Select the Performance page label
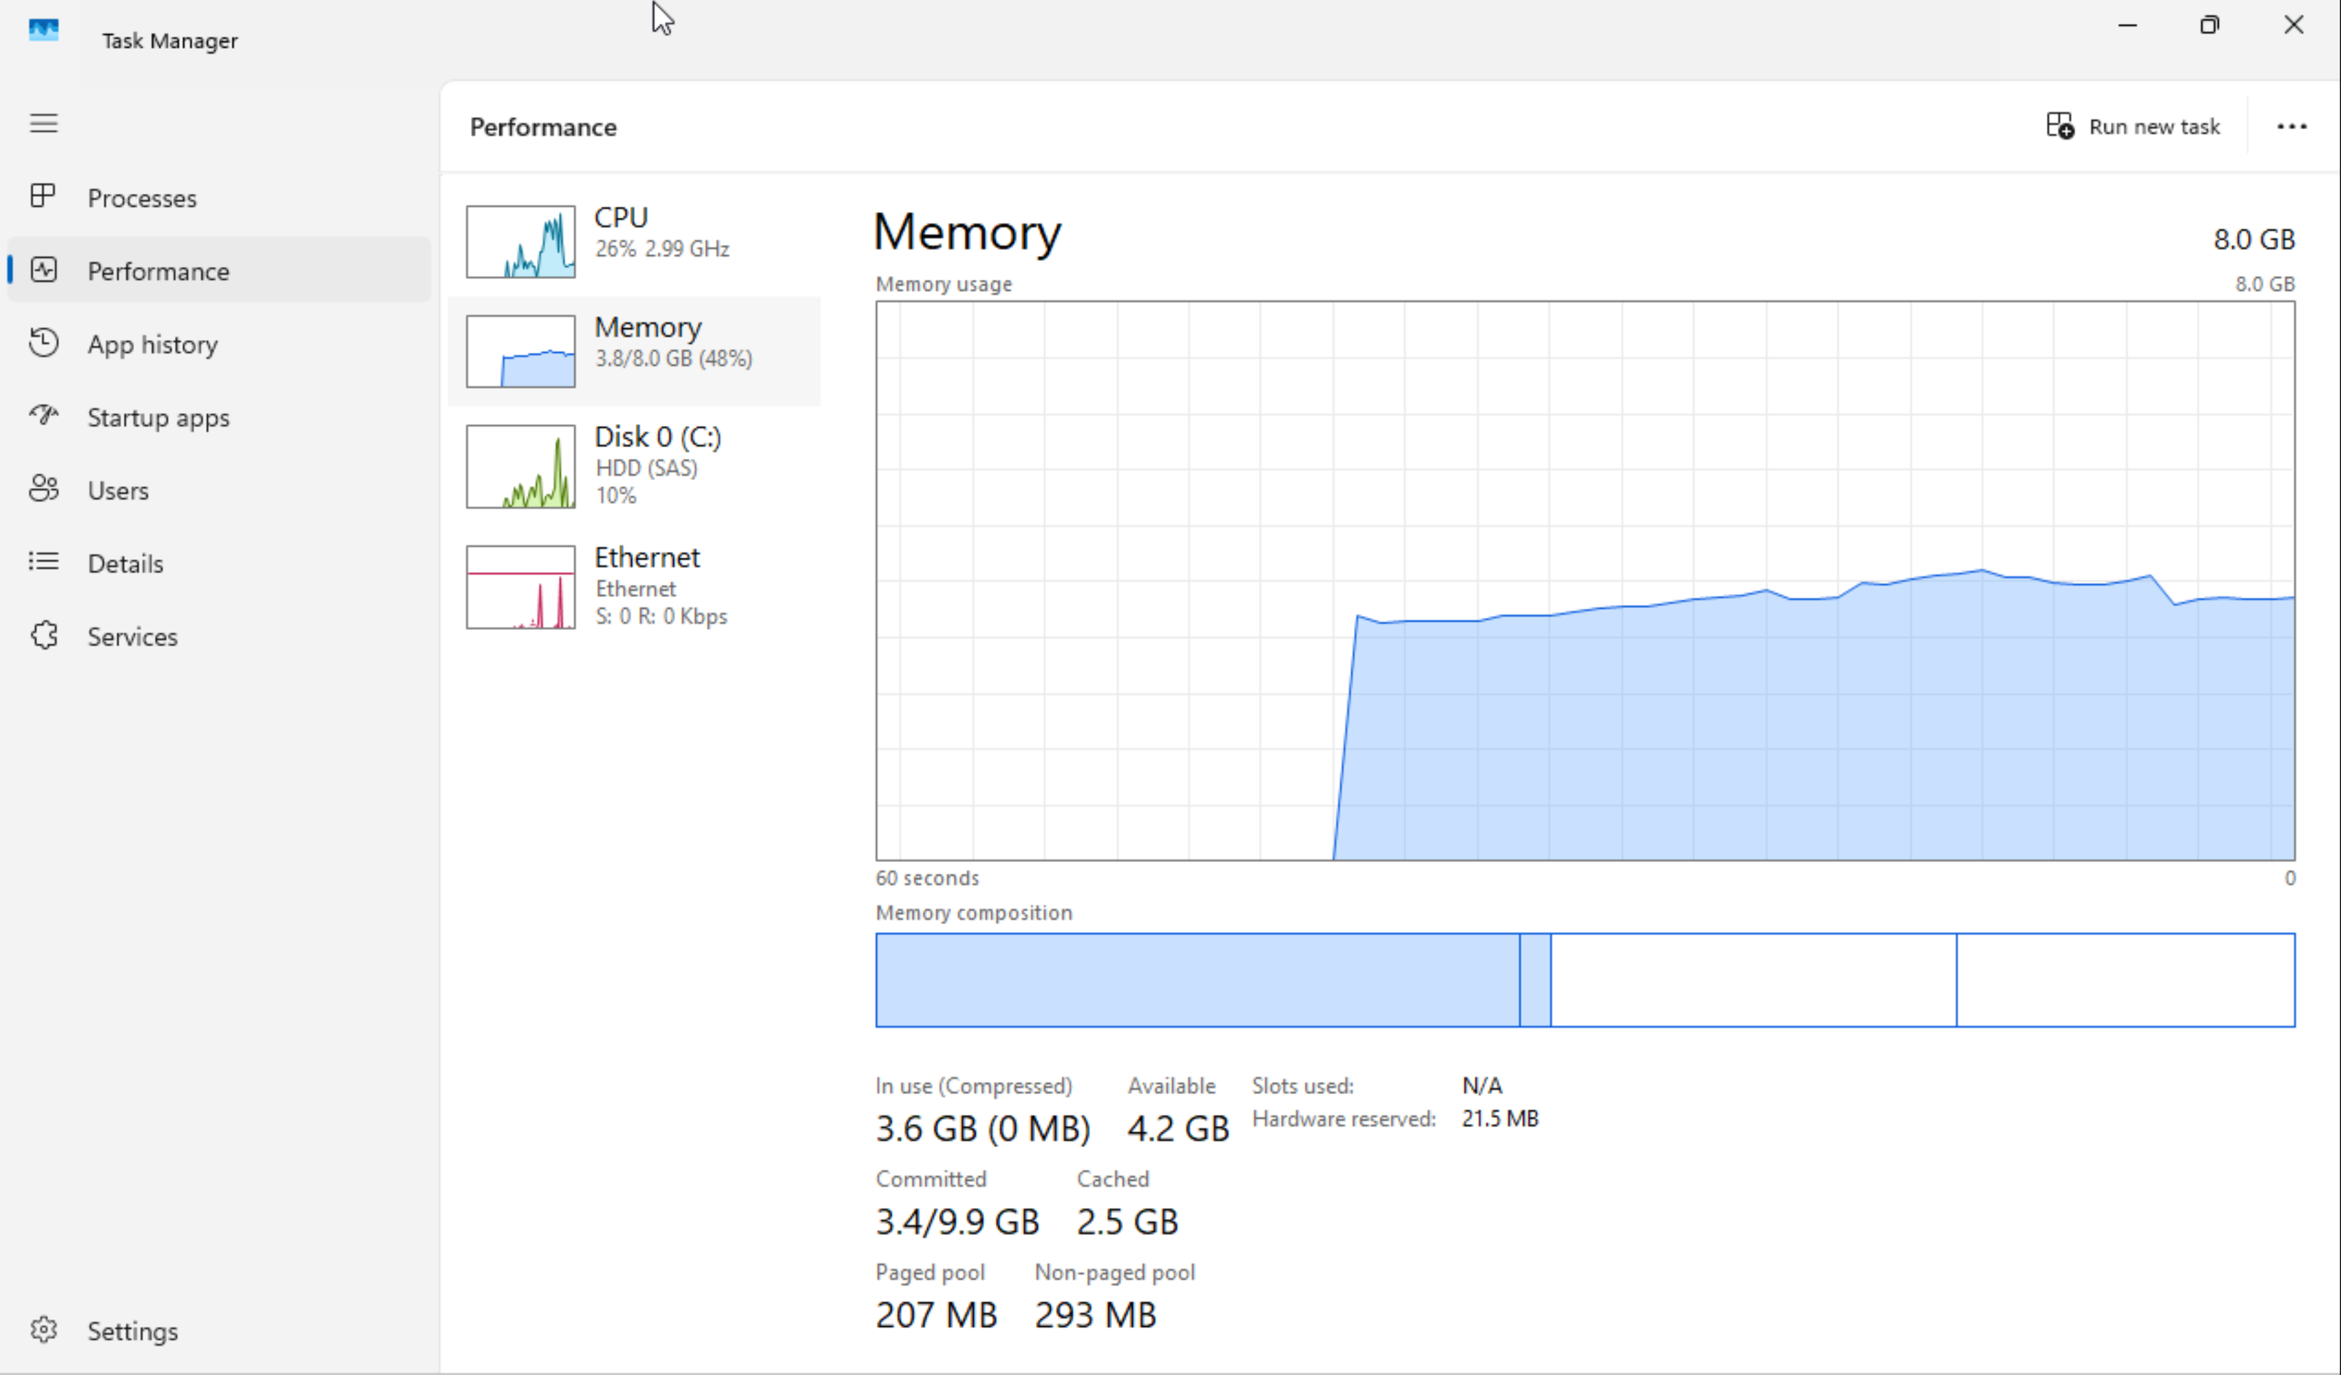Viewport: 2341px width, 1375px height. 158,271
